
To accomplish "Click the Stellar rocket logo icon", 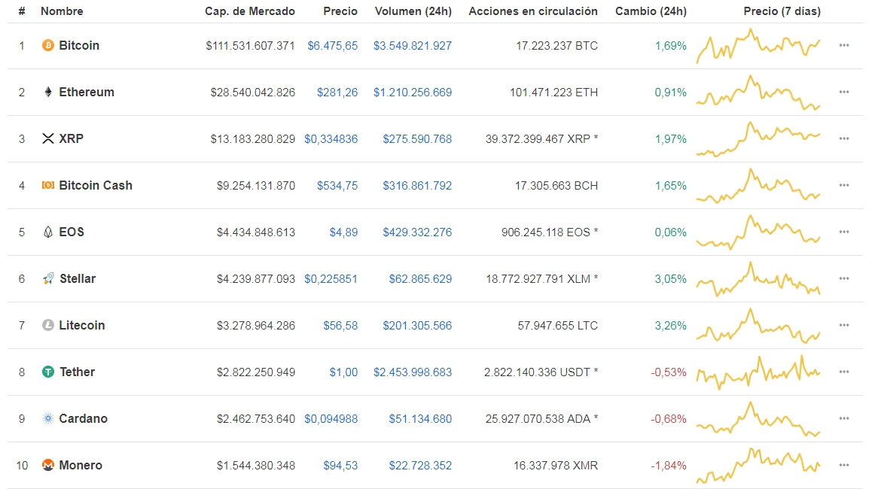I will pyautogui.click(x=48, y=278).
